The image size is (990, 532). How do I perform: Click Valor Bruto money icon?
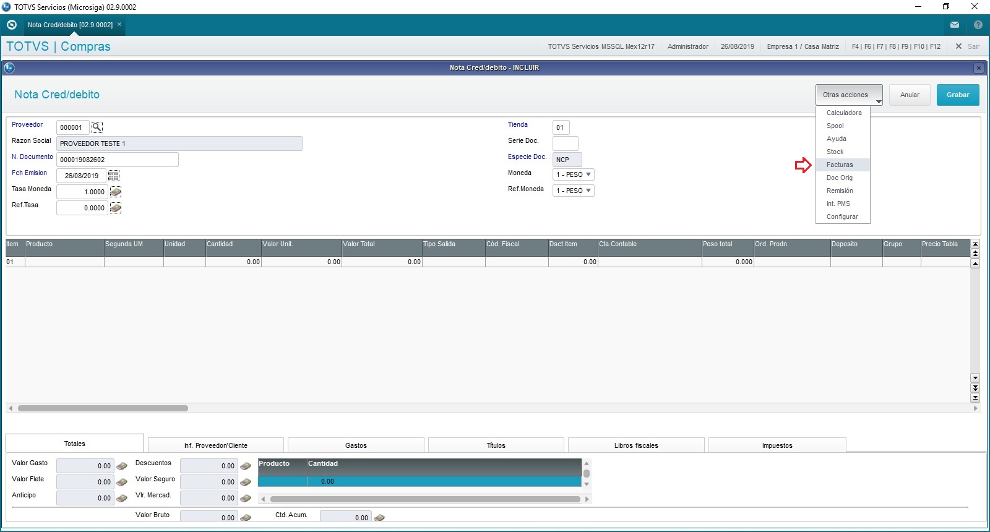tap(246, 517)
